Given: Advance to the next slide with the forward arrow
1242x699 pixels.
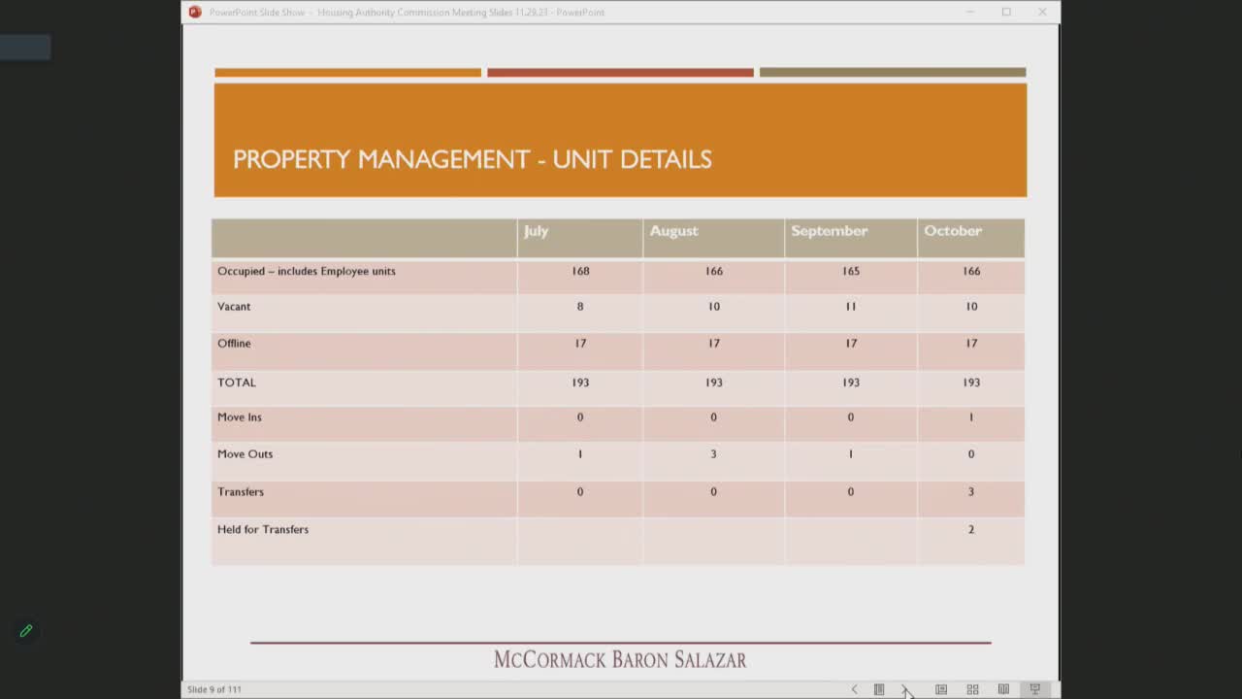Looking at the screenshot, I should (904, 689).
